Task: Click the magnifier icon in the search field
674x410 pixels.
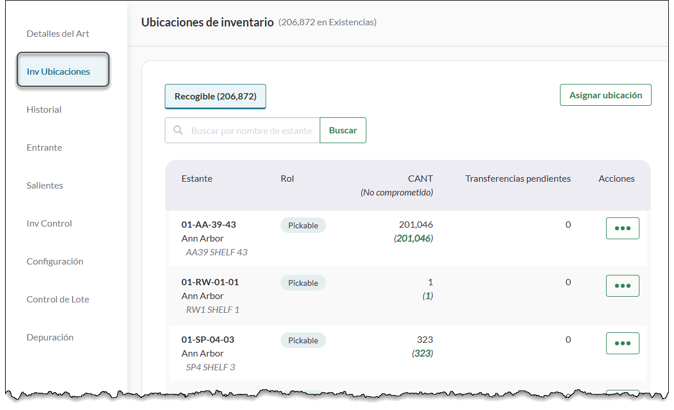Action: (x=178, y=130)
